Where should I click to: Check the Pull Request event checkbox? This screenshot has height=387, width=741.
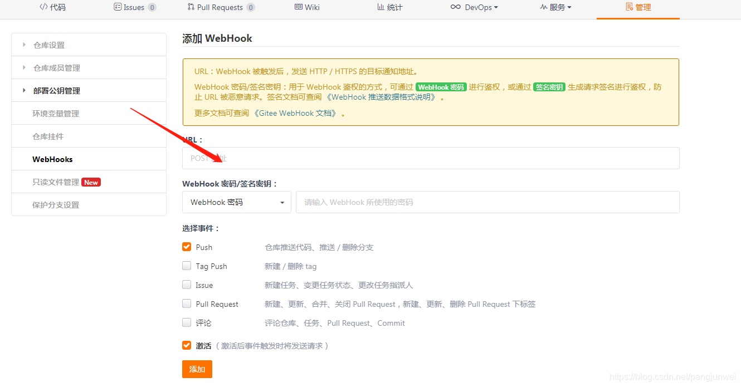tap(187, 303)
